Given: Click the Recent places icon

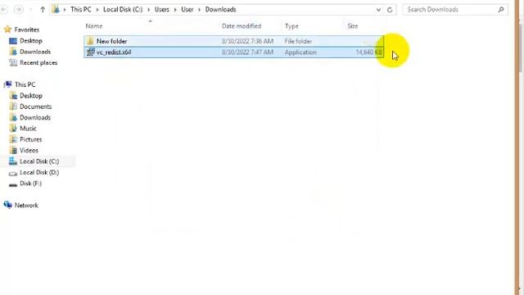Looking at the screenshot, I should click(x=13, y=62).
